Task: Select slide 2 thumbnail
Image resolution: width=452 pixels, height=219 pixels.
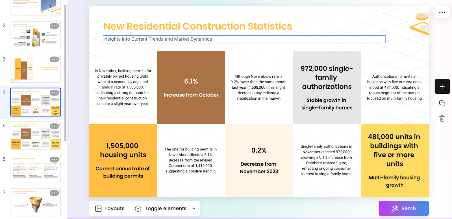Action: tap(36, 35)
